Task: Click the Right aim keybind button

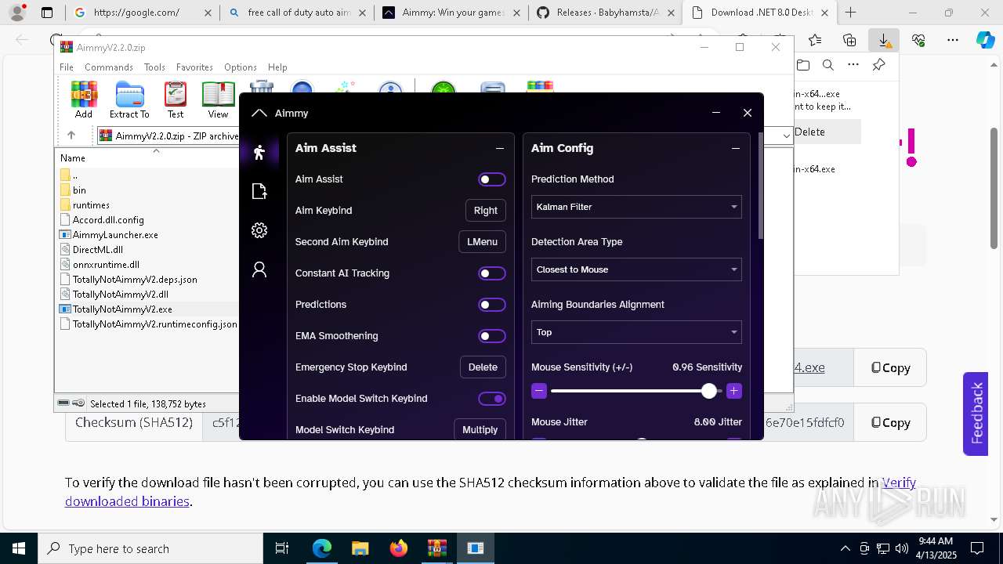Action: [x=485, y=211]
